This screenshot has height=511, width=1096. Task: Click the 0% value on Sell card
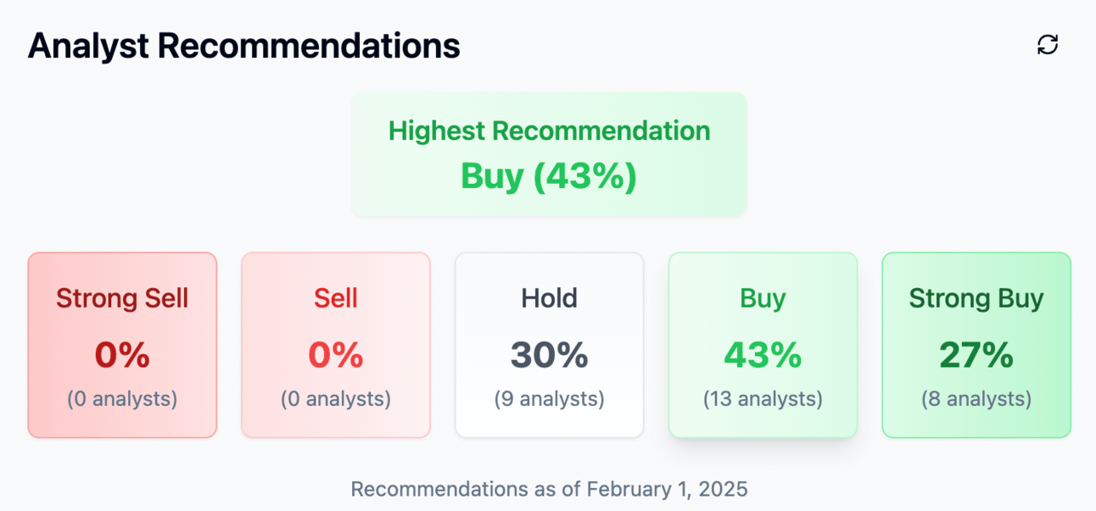336,356
